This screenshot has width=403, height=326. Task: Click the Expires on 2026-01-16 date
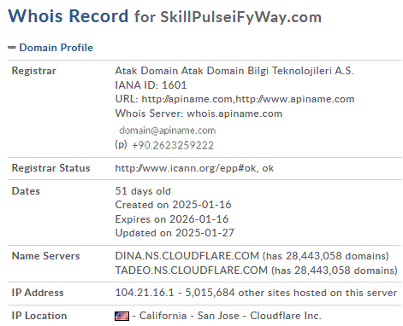172,219
